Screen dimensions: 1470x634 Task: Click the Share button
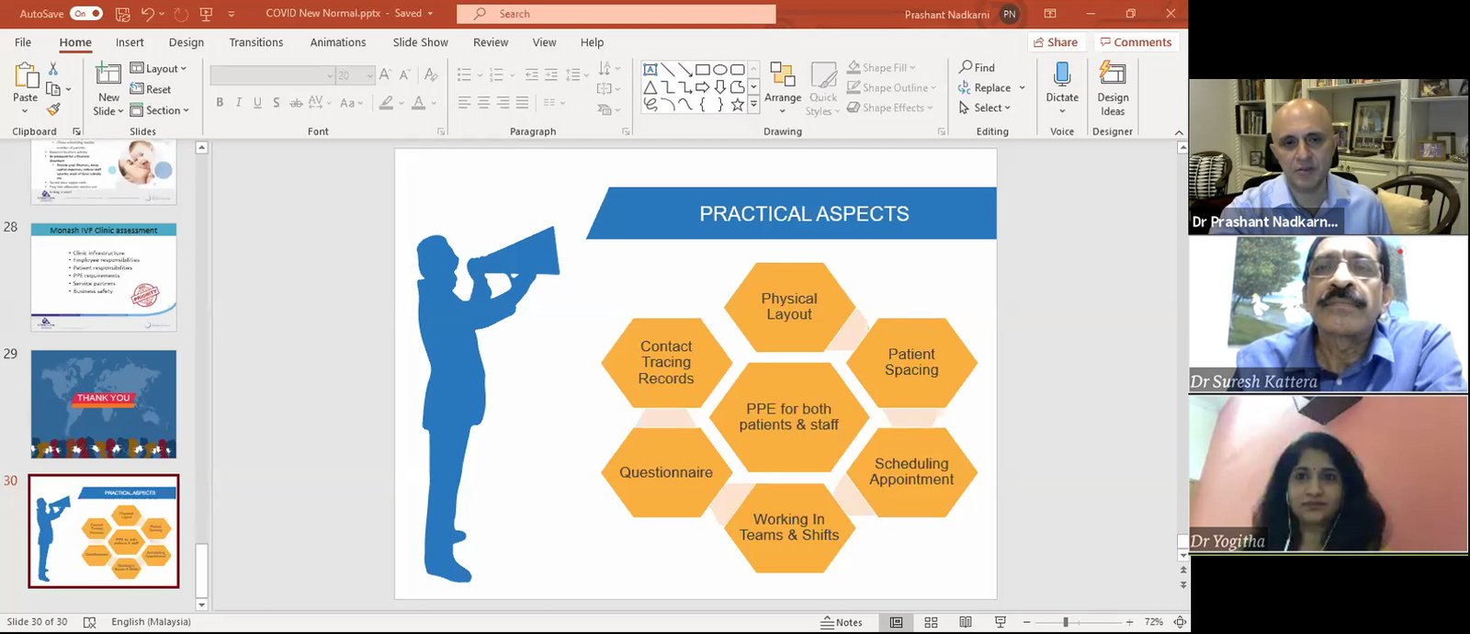click(x=1056, y=42)
